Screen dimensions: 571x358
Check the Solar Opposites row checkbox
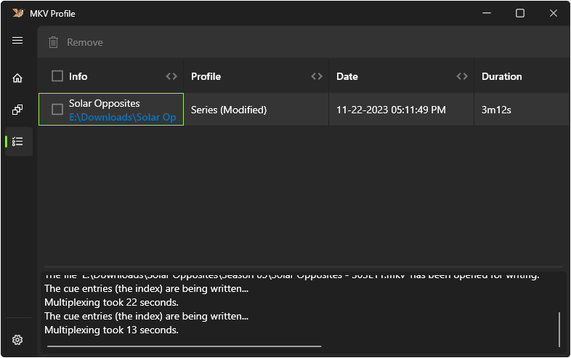[57, 109]
